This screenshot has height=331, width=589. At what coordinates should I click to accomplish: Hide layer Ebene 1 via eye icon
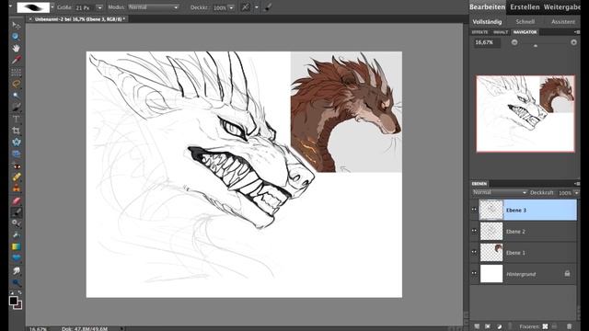(x=474, y=252)
